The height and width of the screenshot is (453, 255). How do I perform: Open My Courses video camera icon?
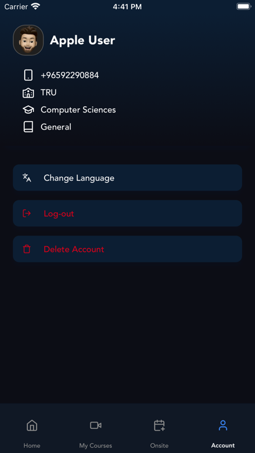tap(96, 426)
